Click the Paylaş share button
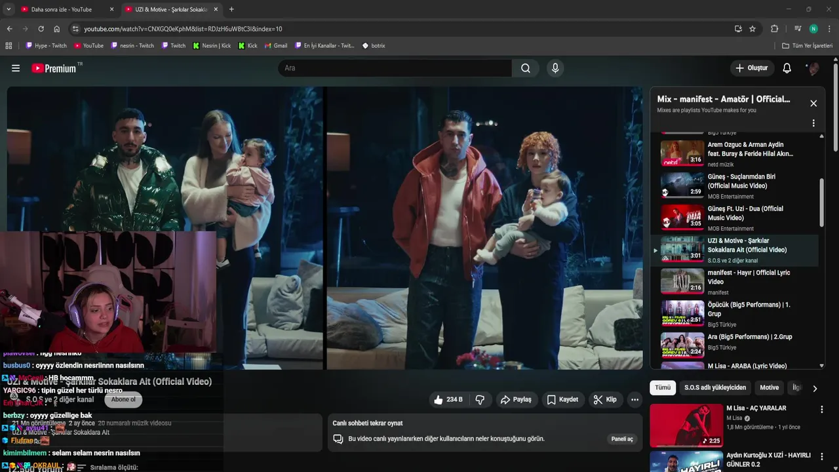The height and width of the screenshot is (472, 839). tap(516, 399)
